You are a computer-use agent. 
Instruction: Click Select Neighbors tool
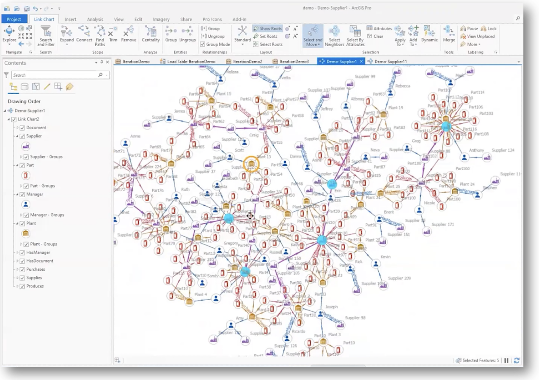pos(334,36)
